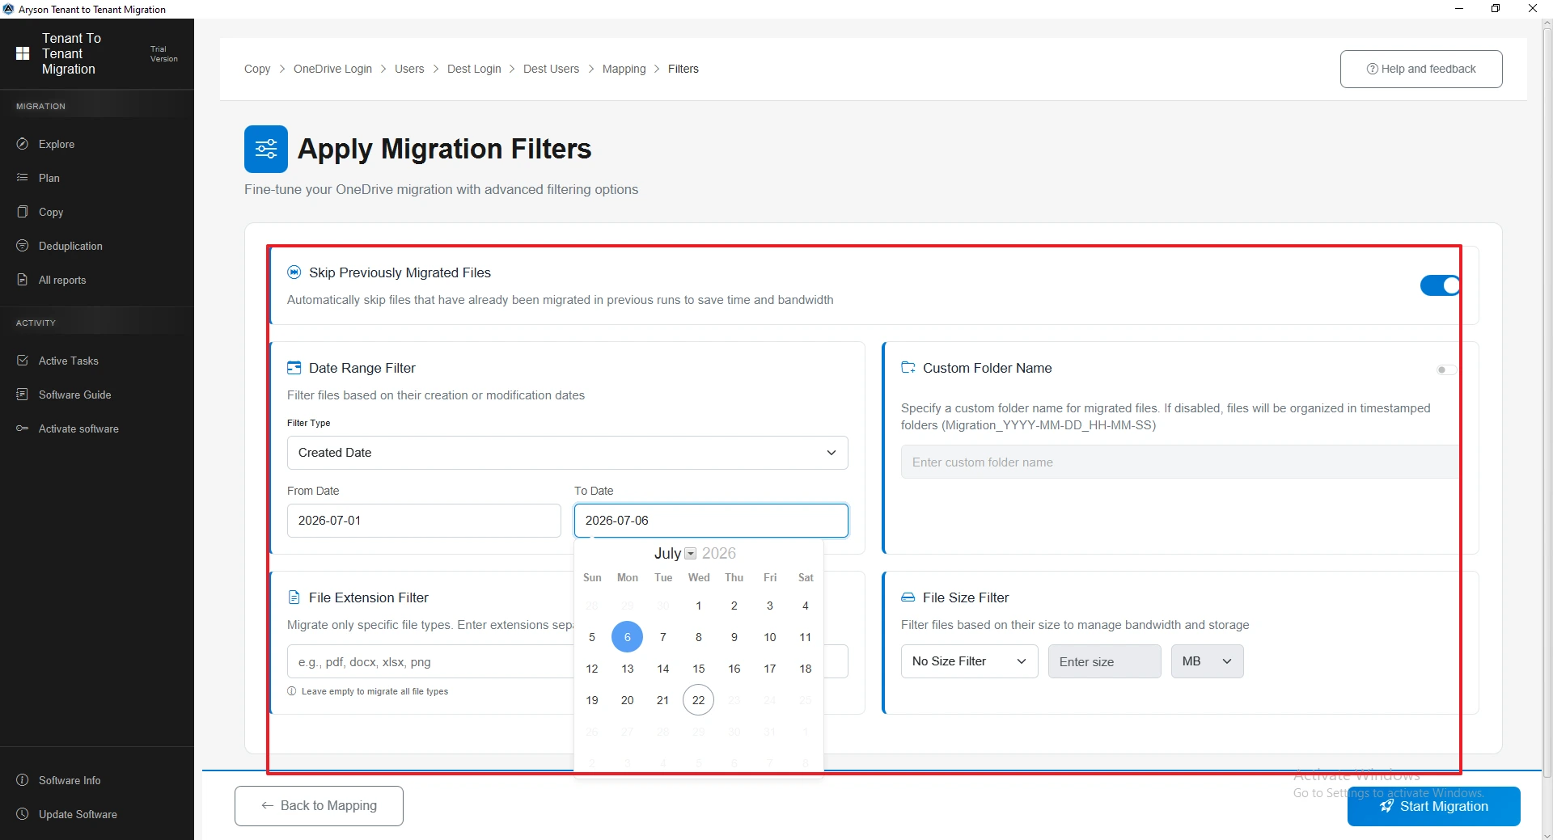Click the All reports document icon
The width and height of the screenshot is (1553, 840).
[23, 280]
